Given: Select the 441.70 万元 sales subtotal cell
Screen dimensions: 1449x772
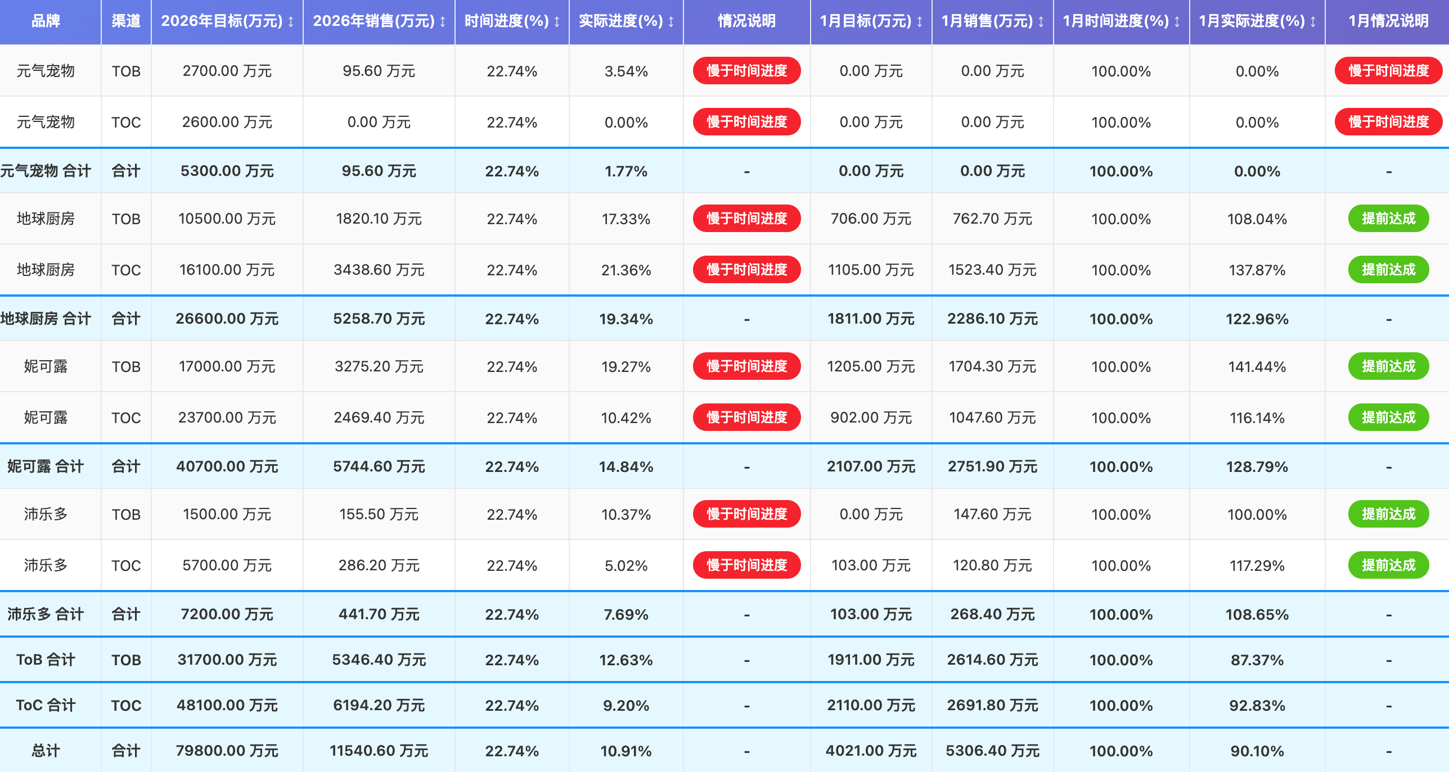Looking at the screenshot, I should tap(379, 614).
